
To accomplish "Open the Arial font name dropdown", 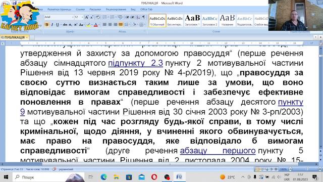I will [x=73, y=17].
